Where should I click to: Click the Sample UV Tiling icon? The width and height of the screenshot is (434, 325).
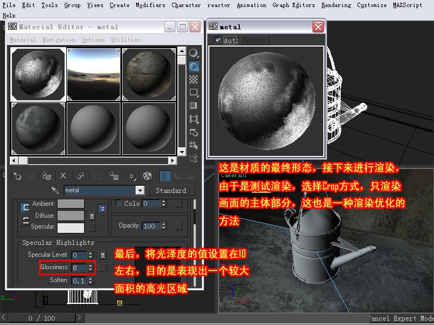click(194, 92)
